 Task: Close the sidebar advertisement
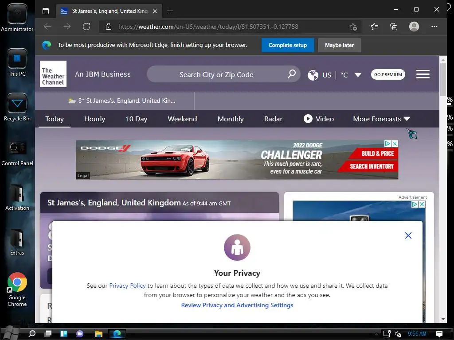[x=422, y=205]
